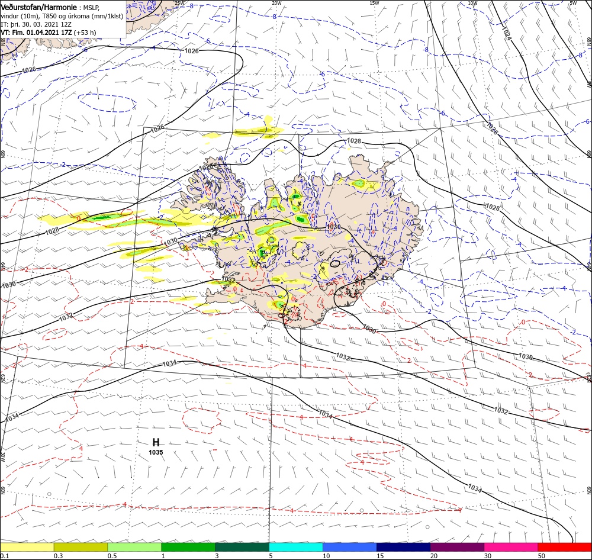Click the dark green 3–5 legend swatch
This screenshot has width=592, height=560.
(242, 547)
